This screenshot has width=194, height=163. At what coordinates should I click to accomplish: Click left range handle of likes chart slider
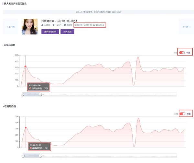(x=23, y=94)
